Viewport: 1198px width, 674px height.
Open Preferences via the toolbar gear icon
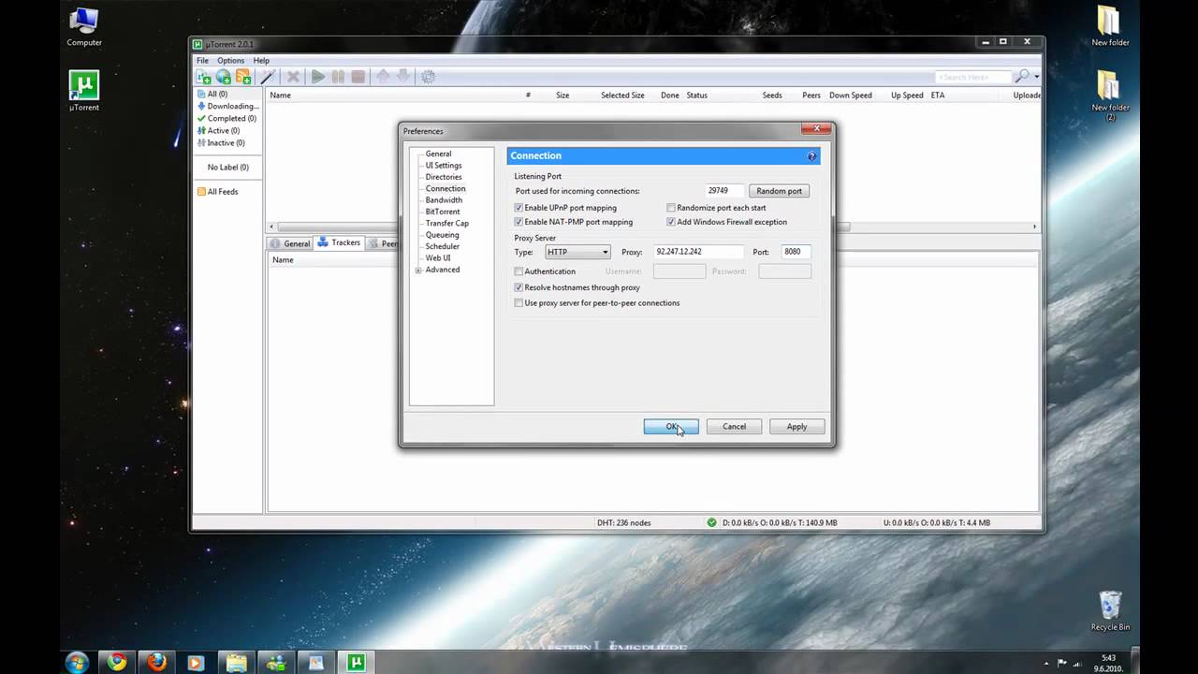[x=428, y=77]
